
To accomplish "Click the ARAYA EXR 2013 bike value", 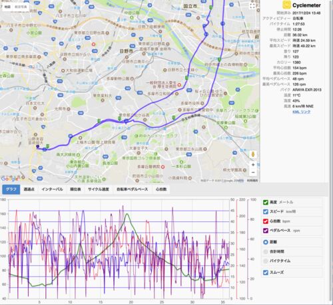I will tap(307, 90).
